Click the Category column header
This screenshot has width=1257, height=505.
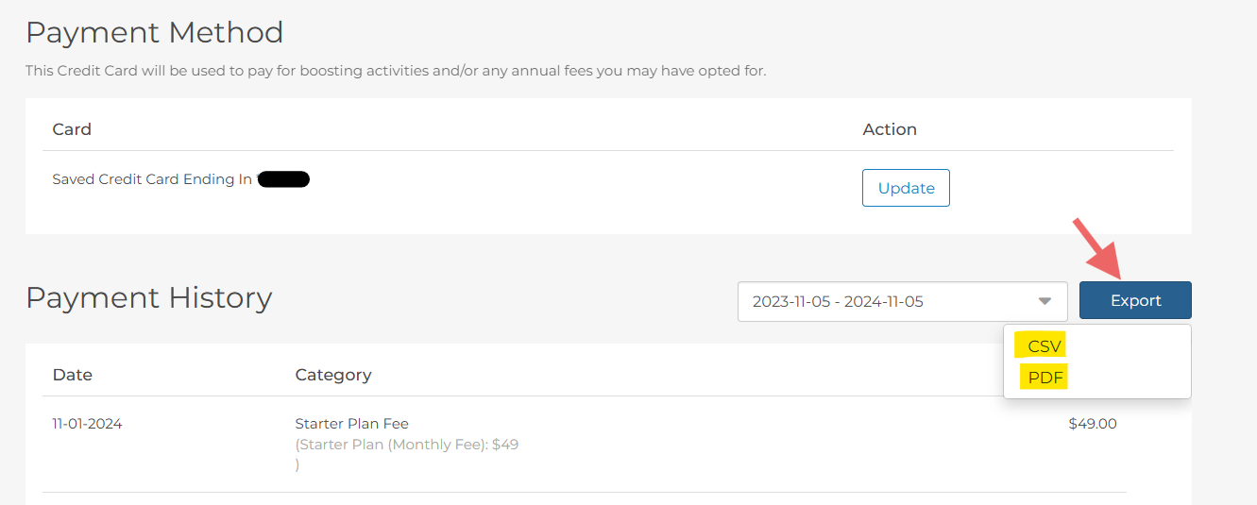[x=332, y=375]
